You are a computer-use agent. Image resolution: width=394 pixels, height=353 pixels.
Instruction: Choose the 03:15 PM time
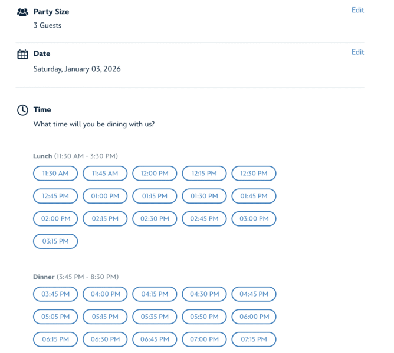55,241
